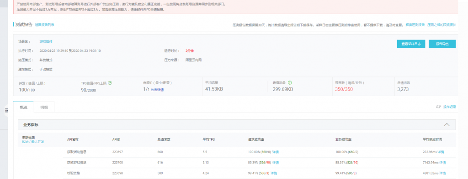Click the 压力来源 value 阿里云内网
The height and width of the screenshot is (179, 468).
click(x=193, y=60)
